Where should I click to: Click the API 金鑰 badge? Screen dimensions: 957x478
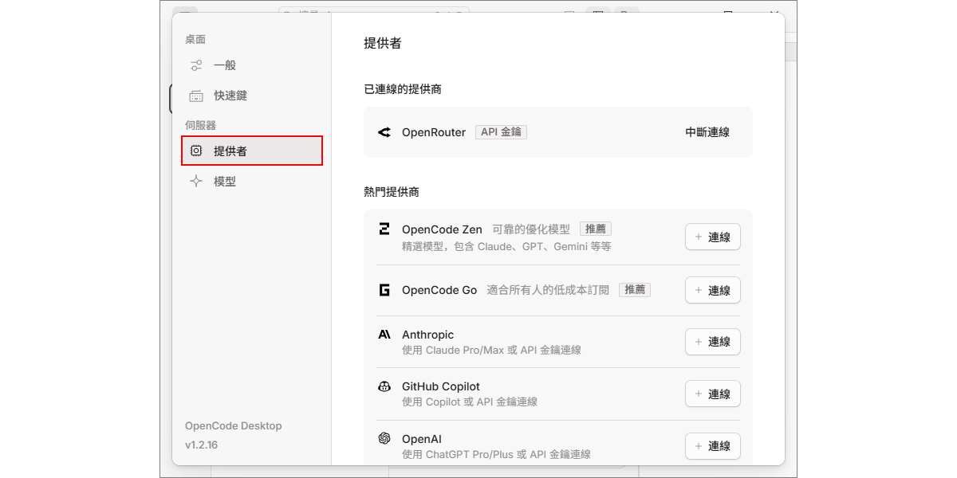click(x=501, y=132)
